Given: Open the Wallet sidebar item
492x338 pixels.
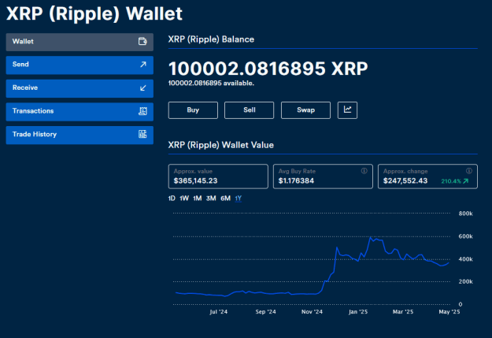Looking at the screenshot, I should (x=80, y=42).
